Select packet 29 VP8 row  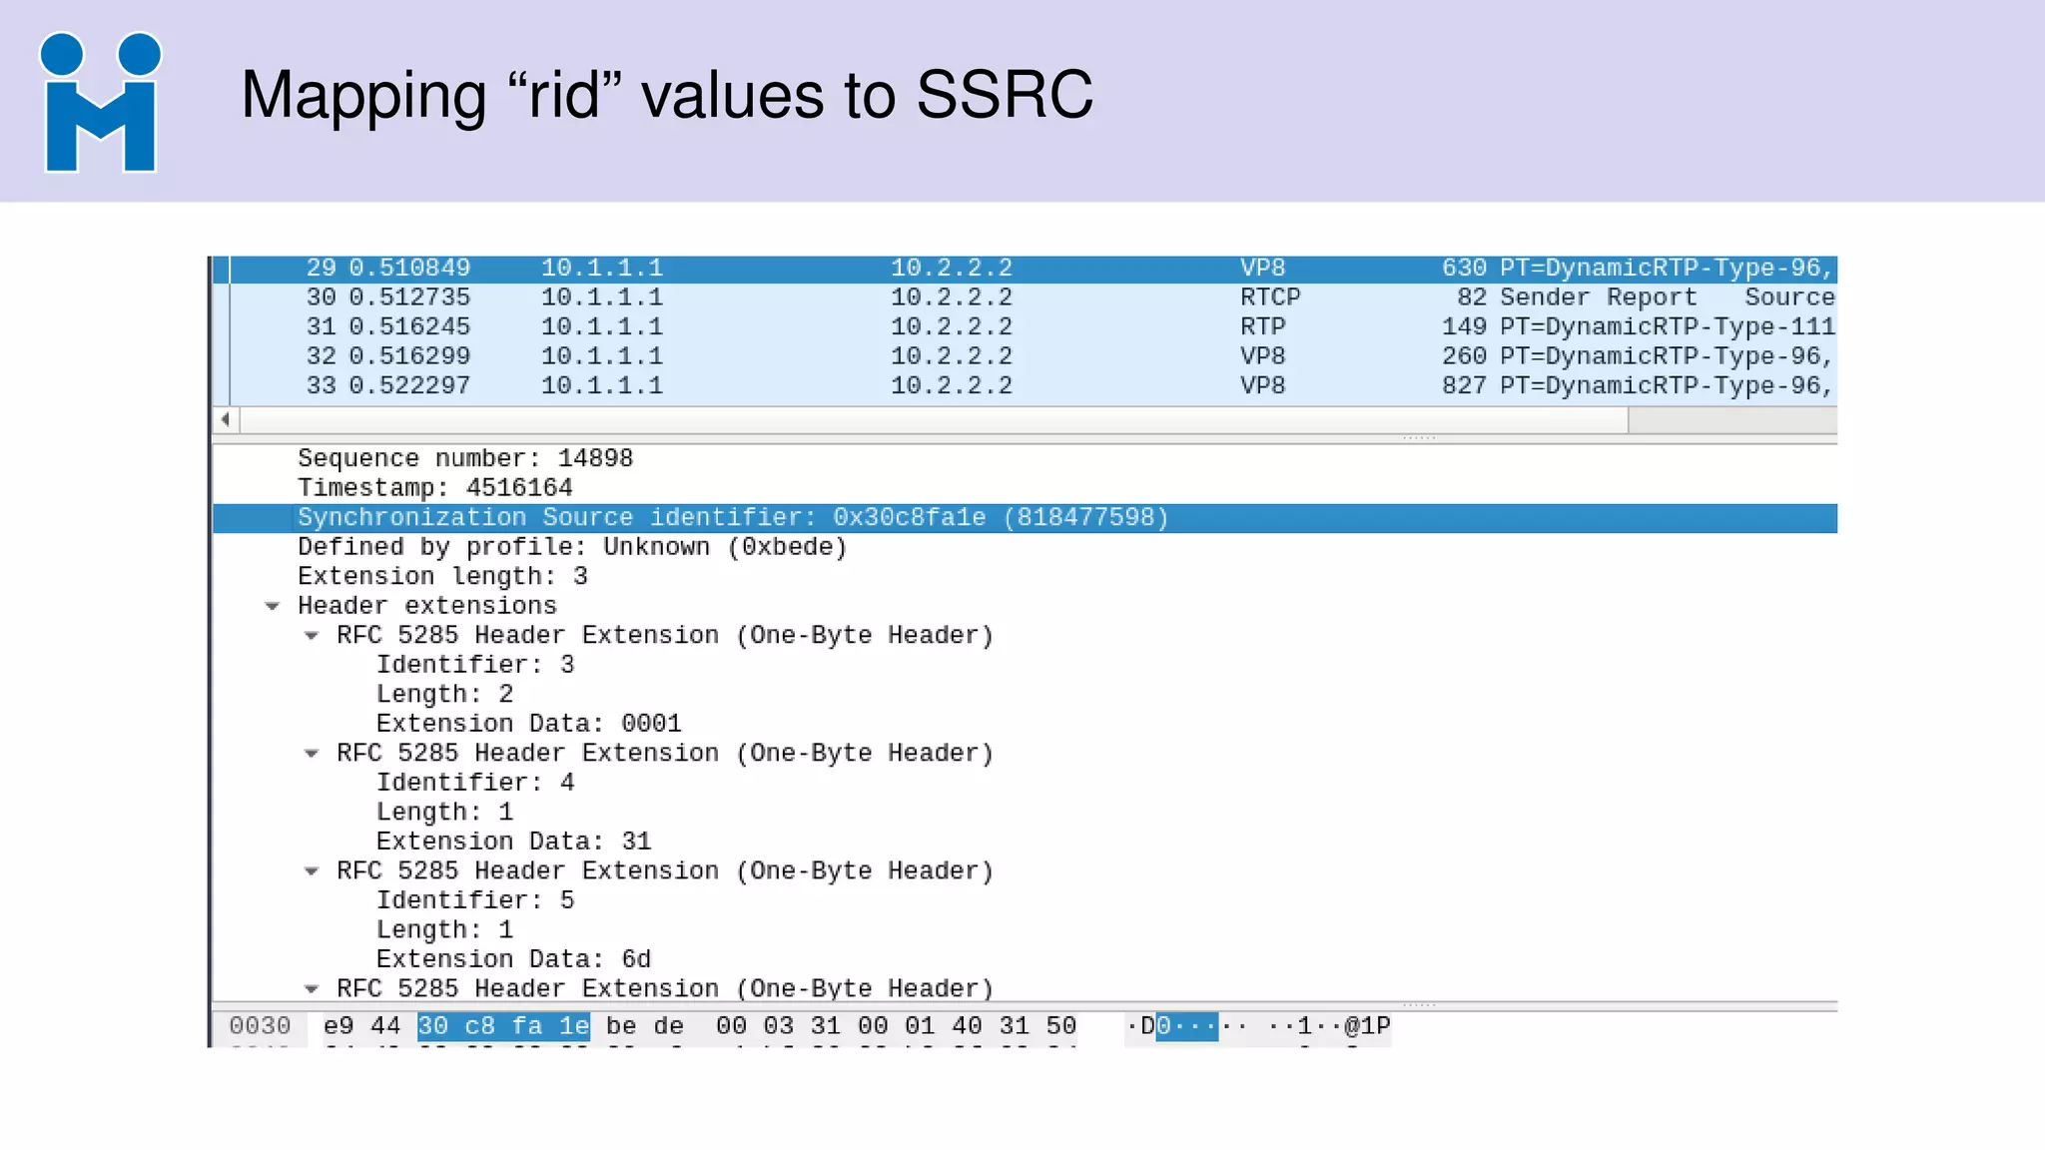coord(1024,269)
